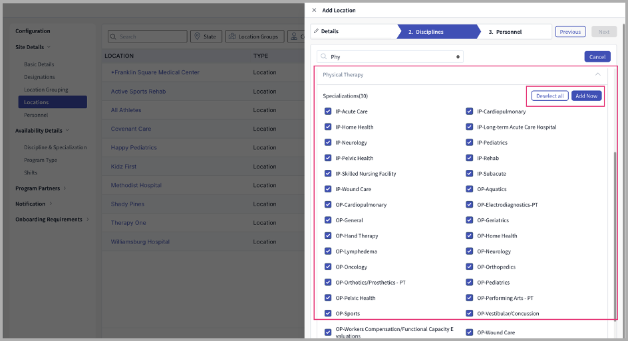Image resolution: width=628 pixels, height=341 pixels.
Task: Expand the Program Partners menu
Action: 65,188
